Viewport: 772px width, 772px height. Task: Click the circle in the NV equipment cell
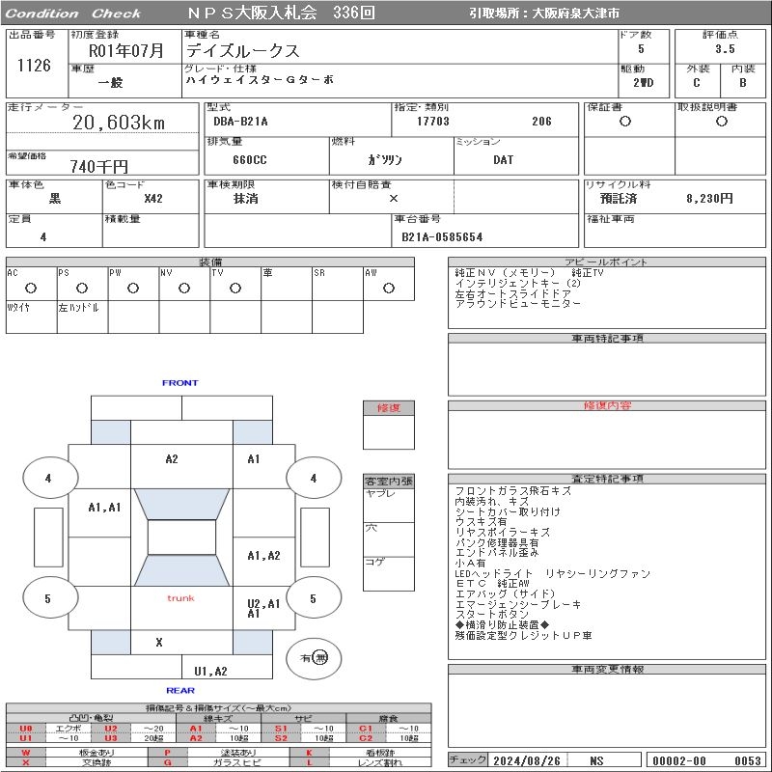click(x=184, y=288)
